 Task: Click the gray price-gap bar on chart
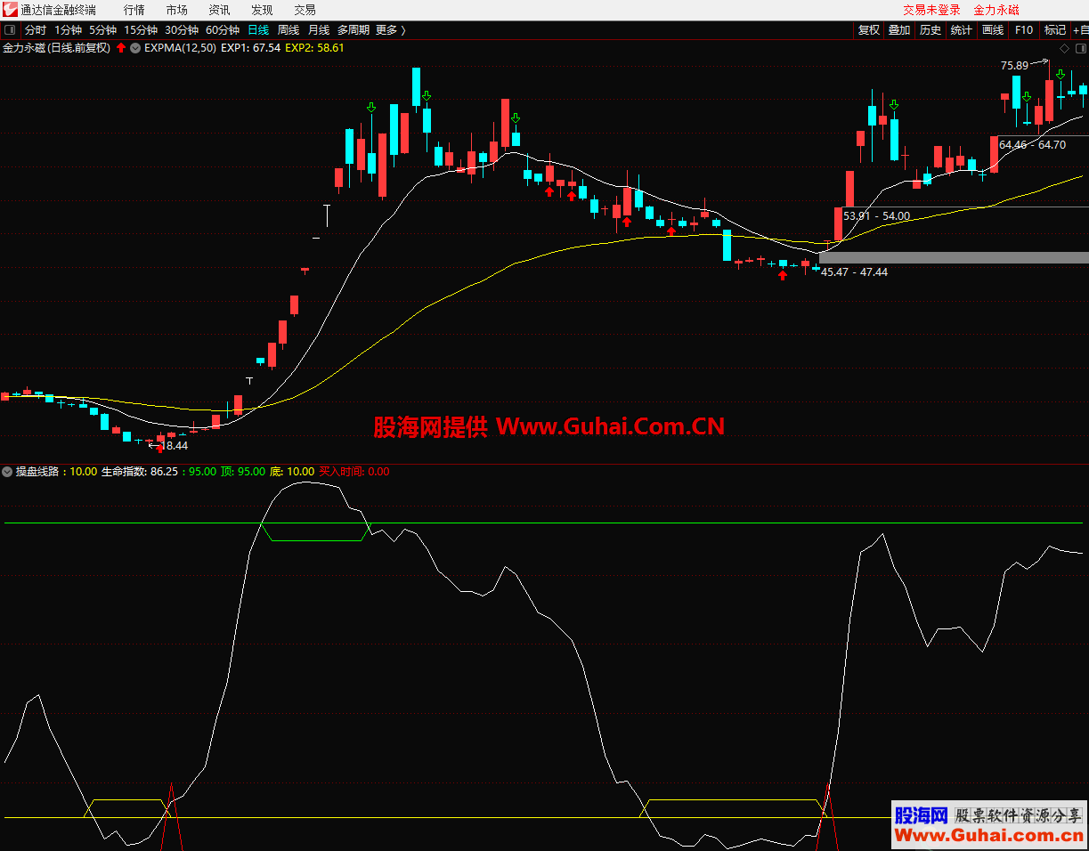(x=954, y=257)
